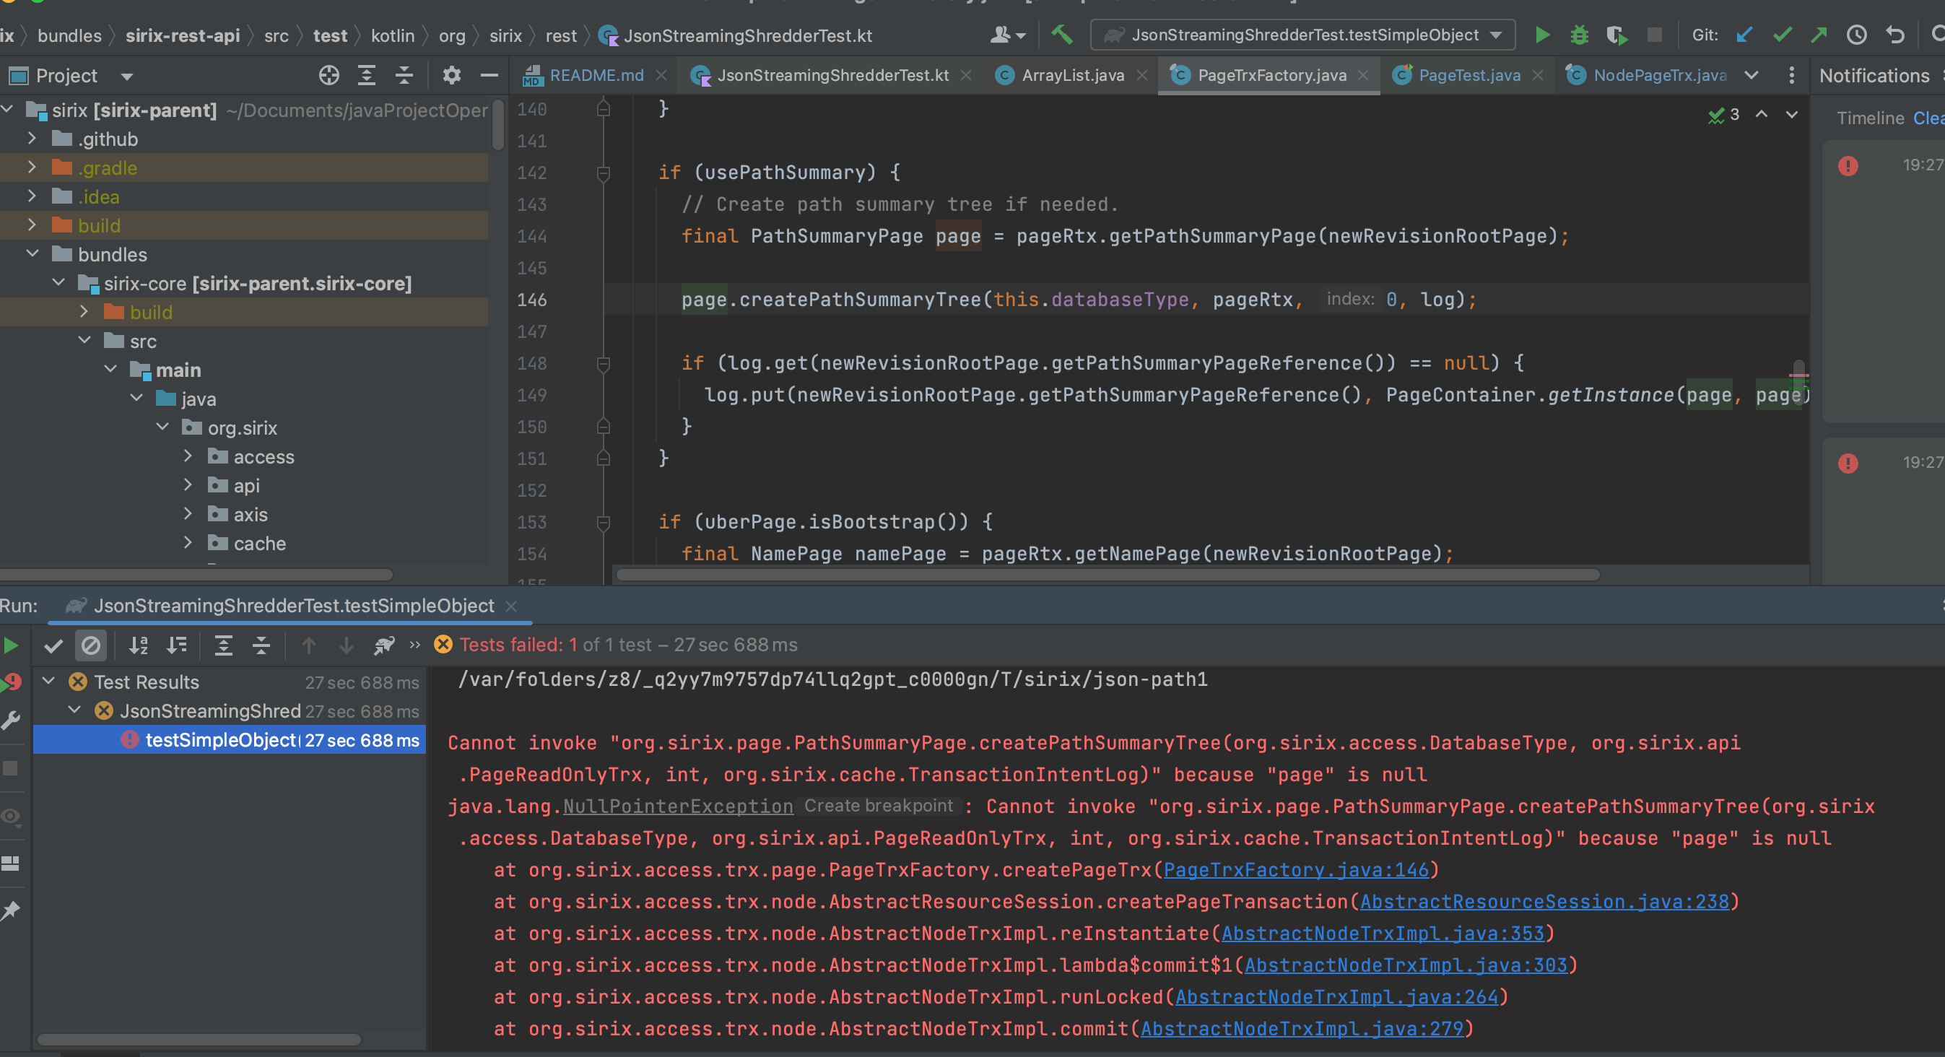
Task: Click the Git commit checkmark icon
Action: [x=1782, y=35]
